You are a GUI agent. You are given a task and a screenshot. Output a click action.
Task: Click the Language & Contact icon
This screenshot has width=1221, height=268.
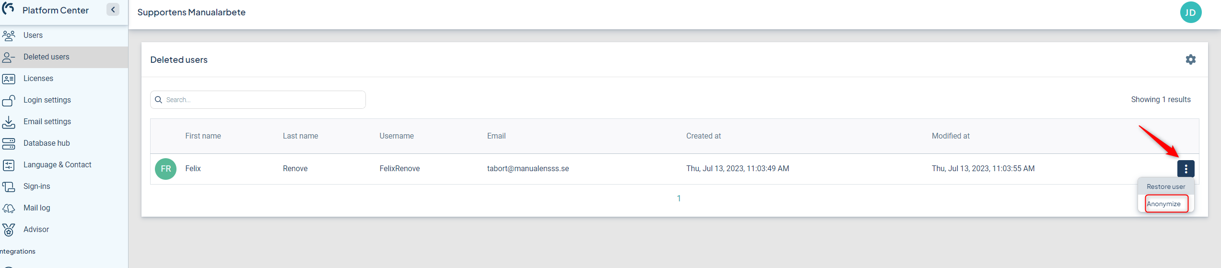tap(9, 165)
